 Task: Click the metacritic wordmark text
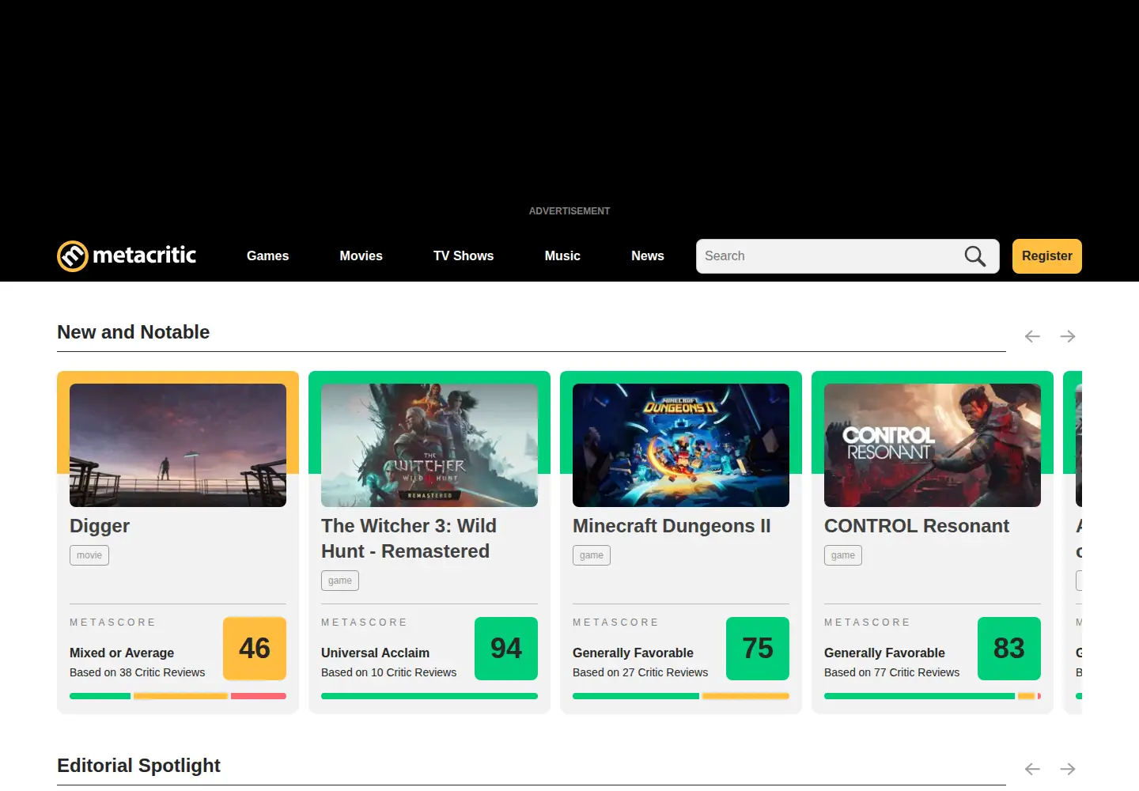[144, 255]
